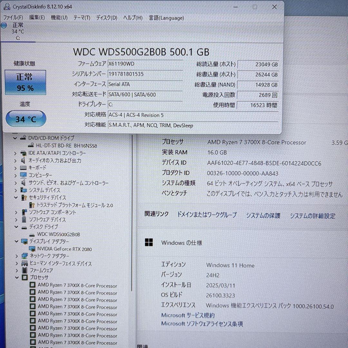Click the sound, video, game controller icon

[x=23, y=183]
